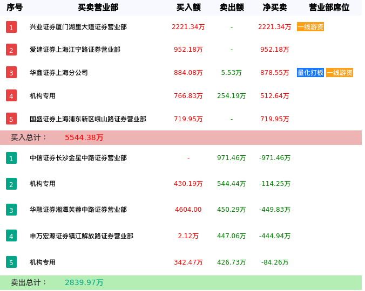The image size is (365, 291).
Task: Click the 卖出总计 label
Action: pos(29,282)
